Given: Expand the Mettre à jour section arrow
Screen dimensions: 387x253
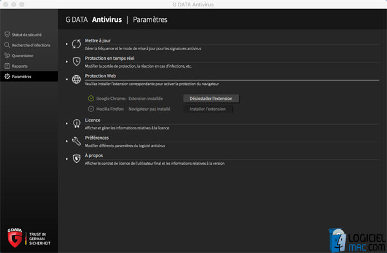Looking at the screenshot, I should point(66,44).
